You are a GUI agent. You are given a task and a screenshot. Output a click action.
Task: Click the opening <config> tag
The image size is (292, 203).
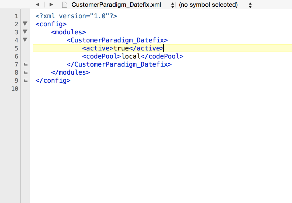(51, 24)
